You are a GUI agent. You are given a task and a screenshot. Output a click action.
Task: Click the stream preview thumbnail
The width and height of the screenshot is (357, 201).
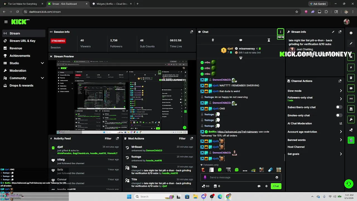pos(122,97)
